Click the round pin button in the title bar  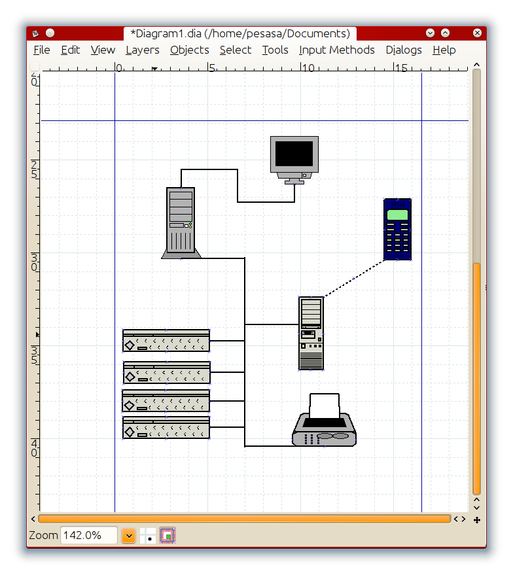tap(50, 33)
